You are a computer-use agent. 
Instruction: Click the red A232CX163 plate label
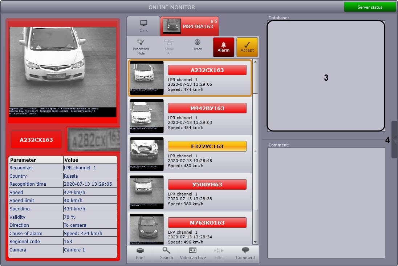coord(36,140)
